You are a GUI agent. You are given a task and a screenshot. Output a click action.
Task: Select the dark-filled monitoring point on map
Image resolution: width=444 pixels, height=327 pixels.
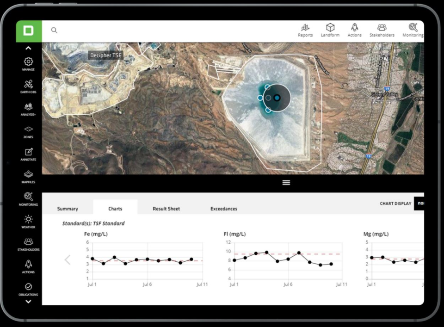(277, 98)
